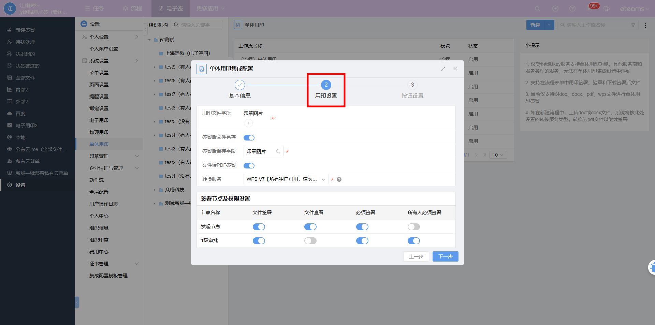The height and width of the screenshot is (325, 655).
Task: Open the page size 10 dropdown
Action: tap(498, 155)
